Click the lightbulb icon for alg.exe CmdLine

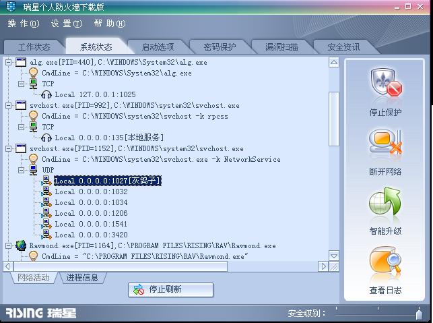coord(33,73)
